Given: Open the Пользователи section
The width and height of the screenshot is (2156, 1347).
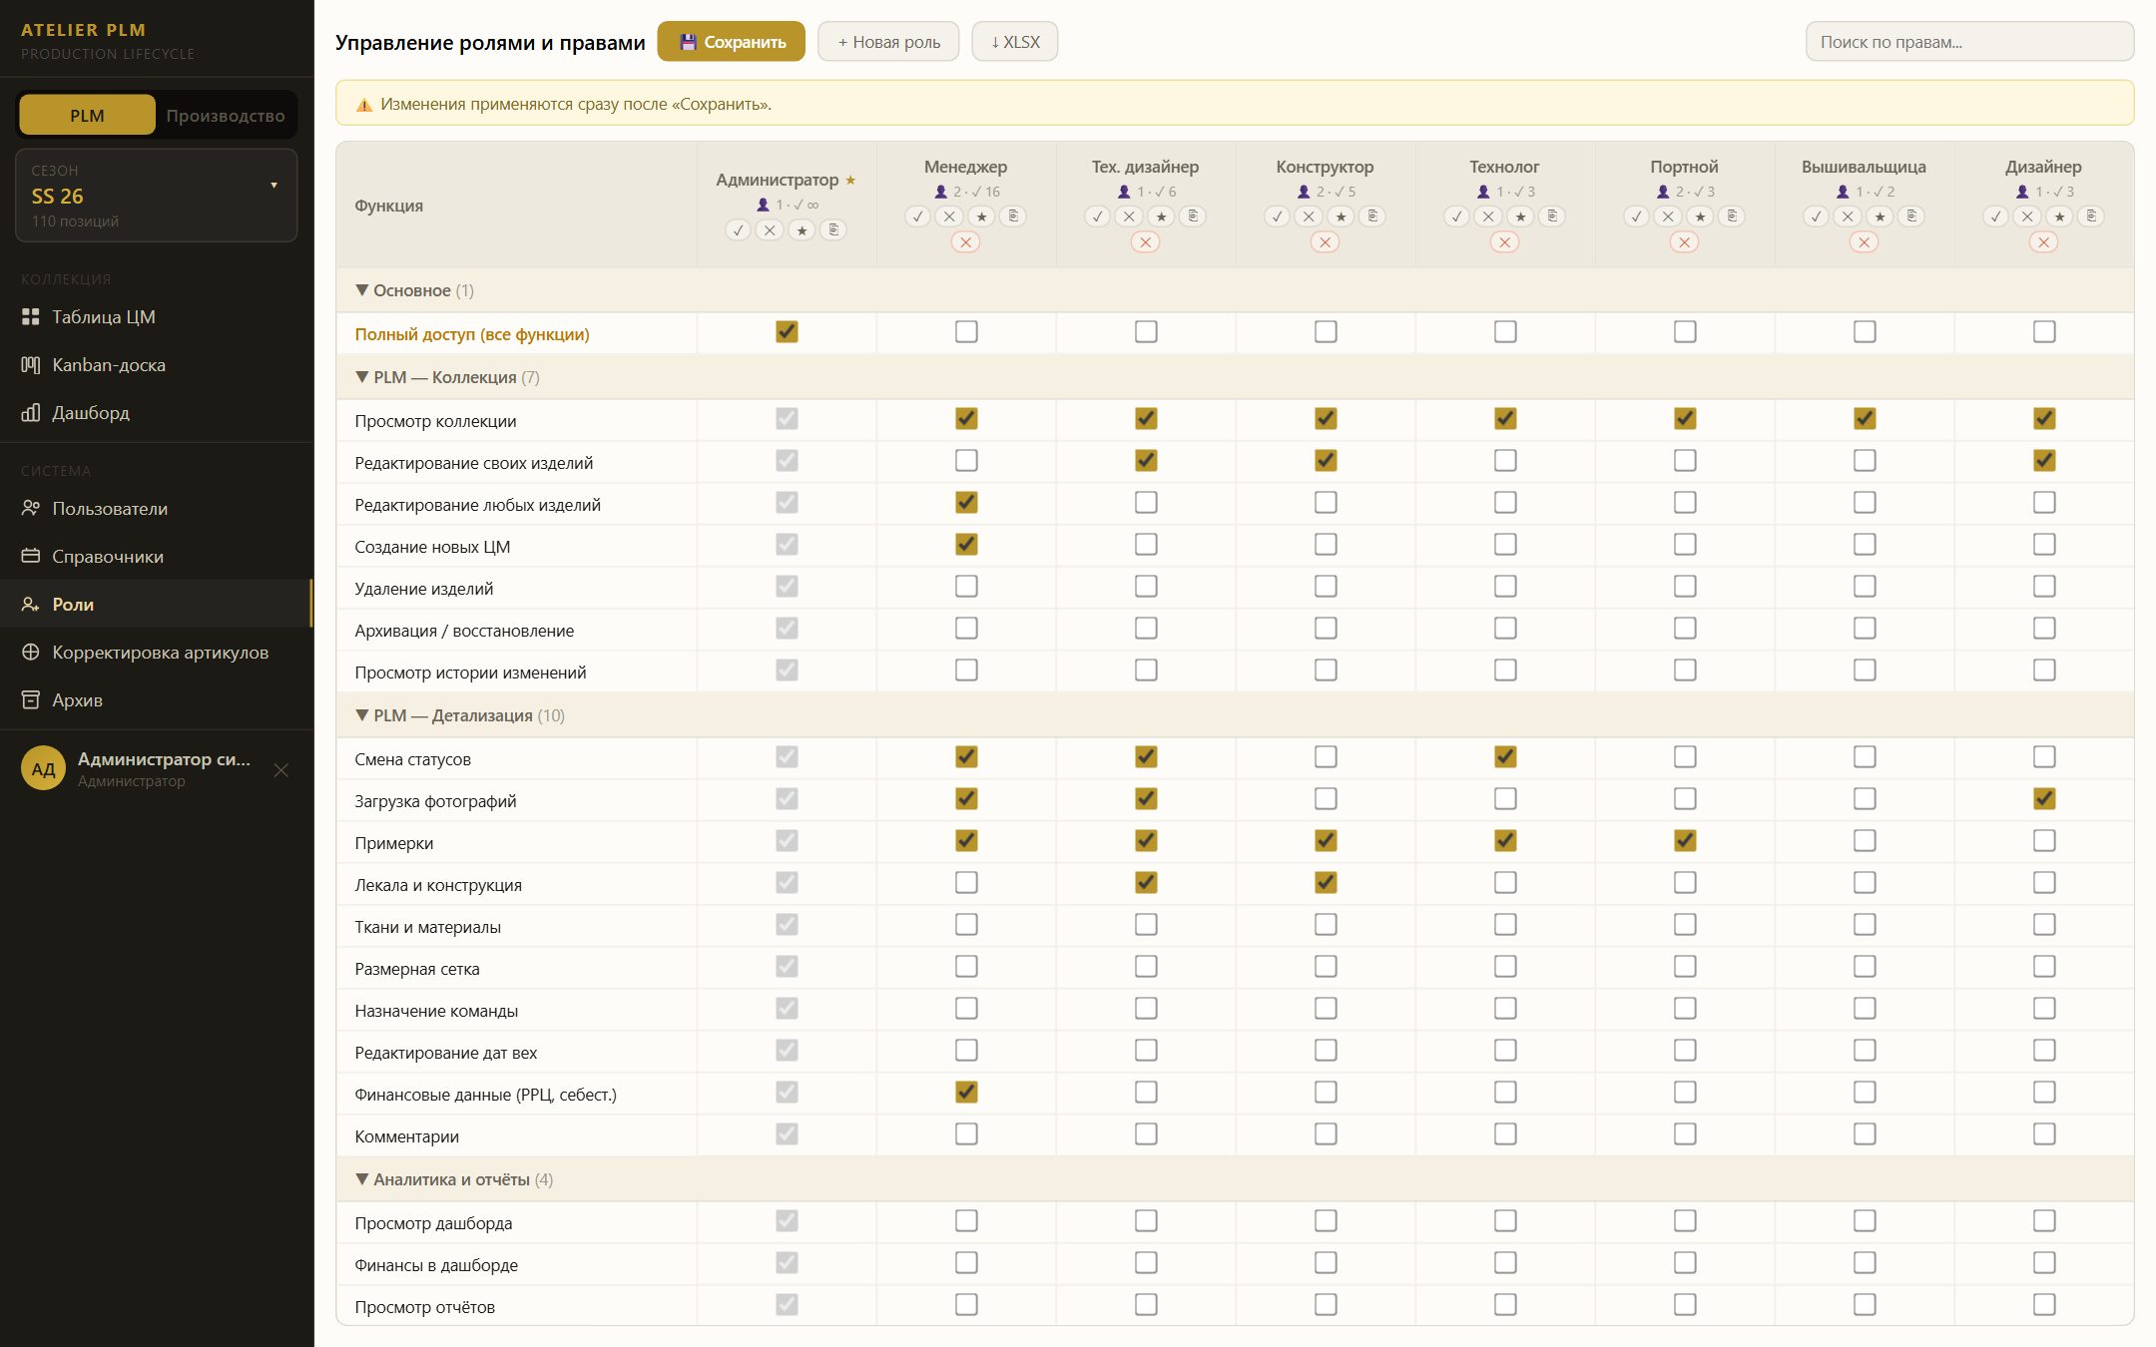Looking at the screenshot, I should pyautogui.click(x=157, y=508).
